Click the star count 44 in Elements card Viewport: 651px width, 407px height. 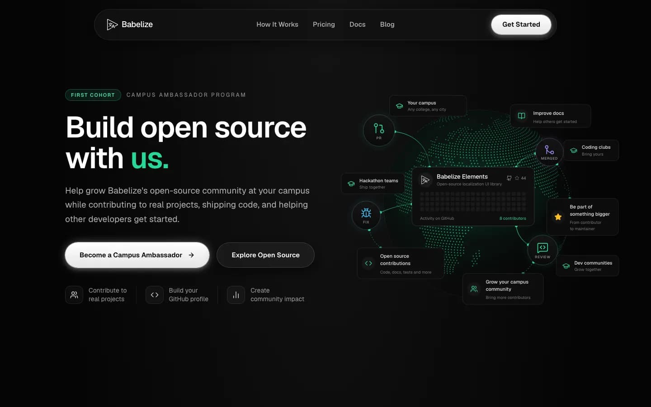coord(520,178)
